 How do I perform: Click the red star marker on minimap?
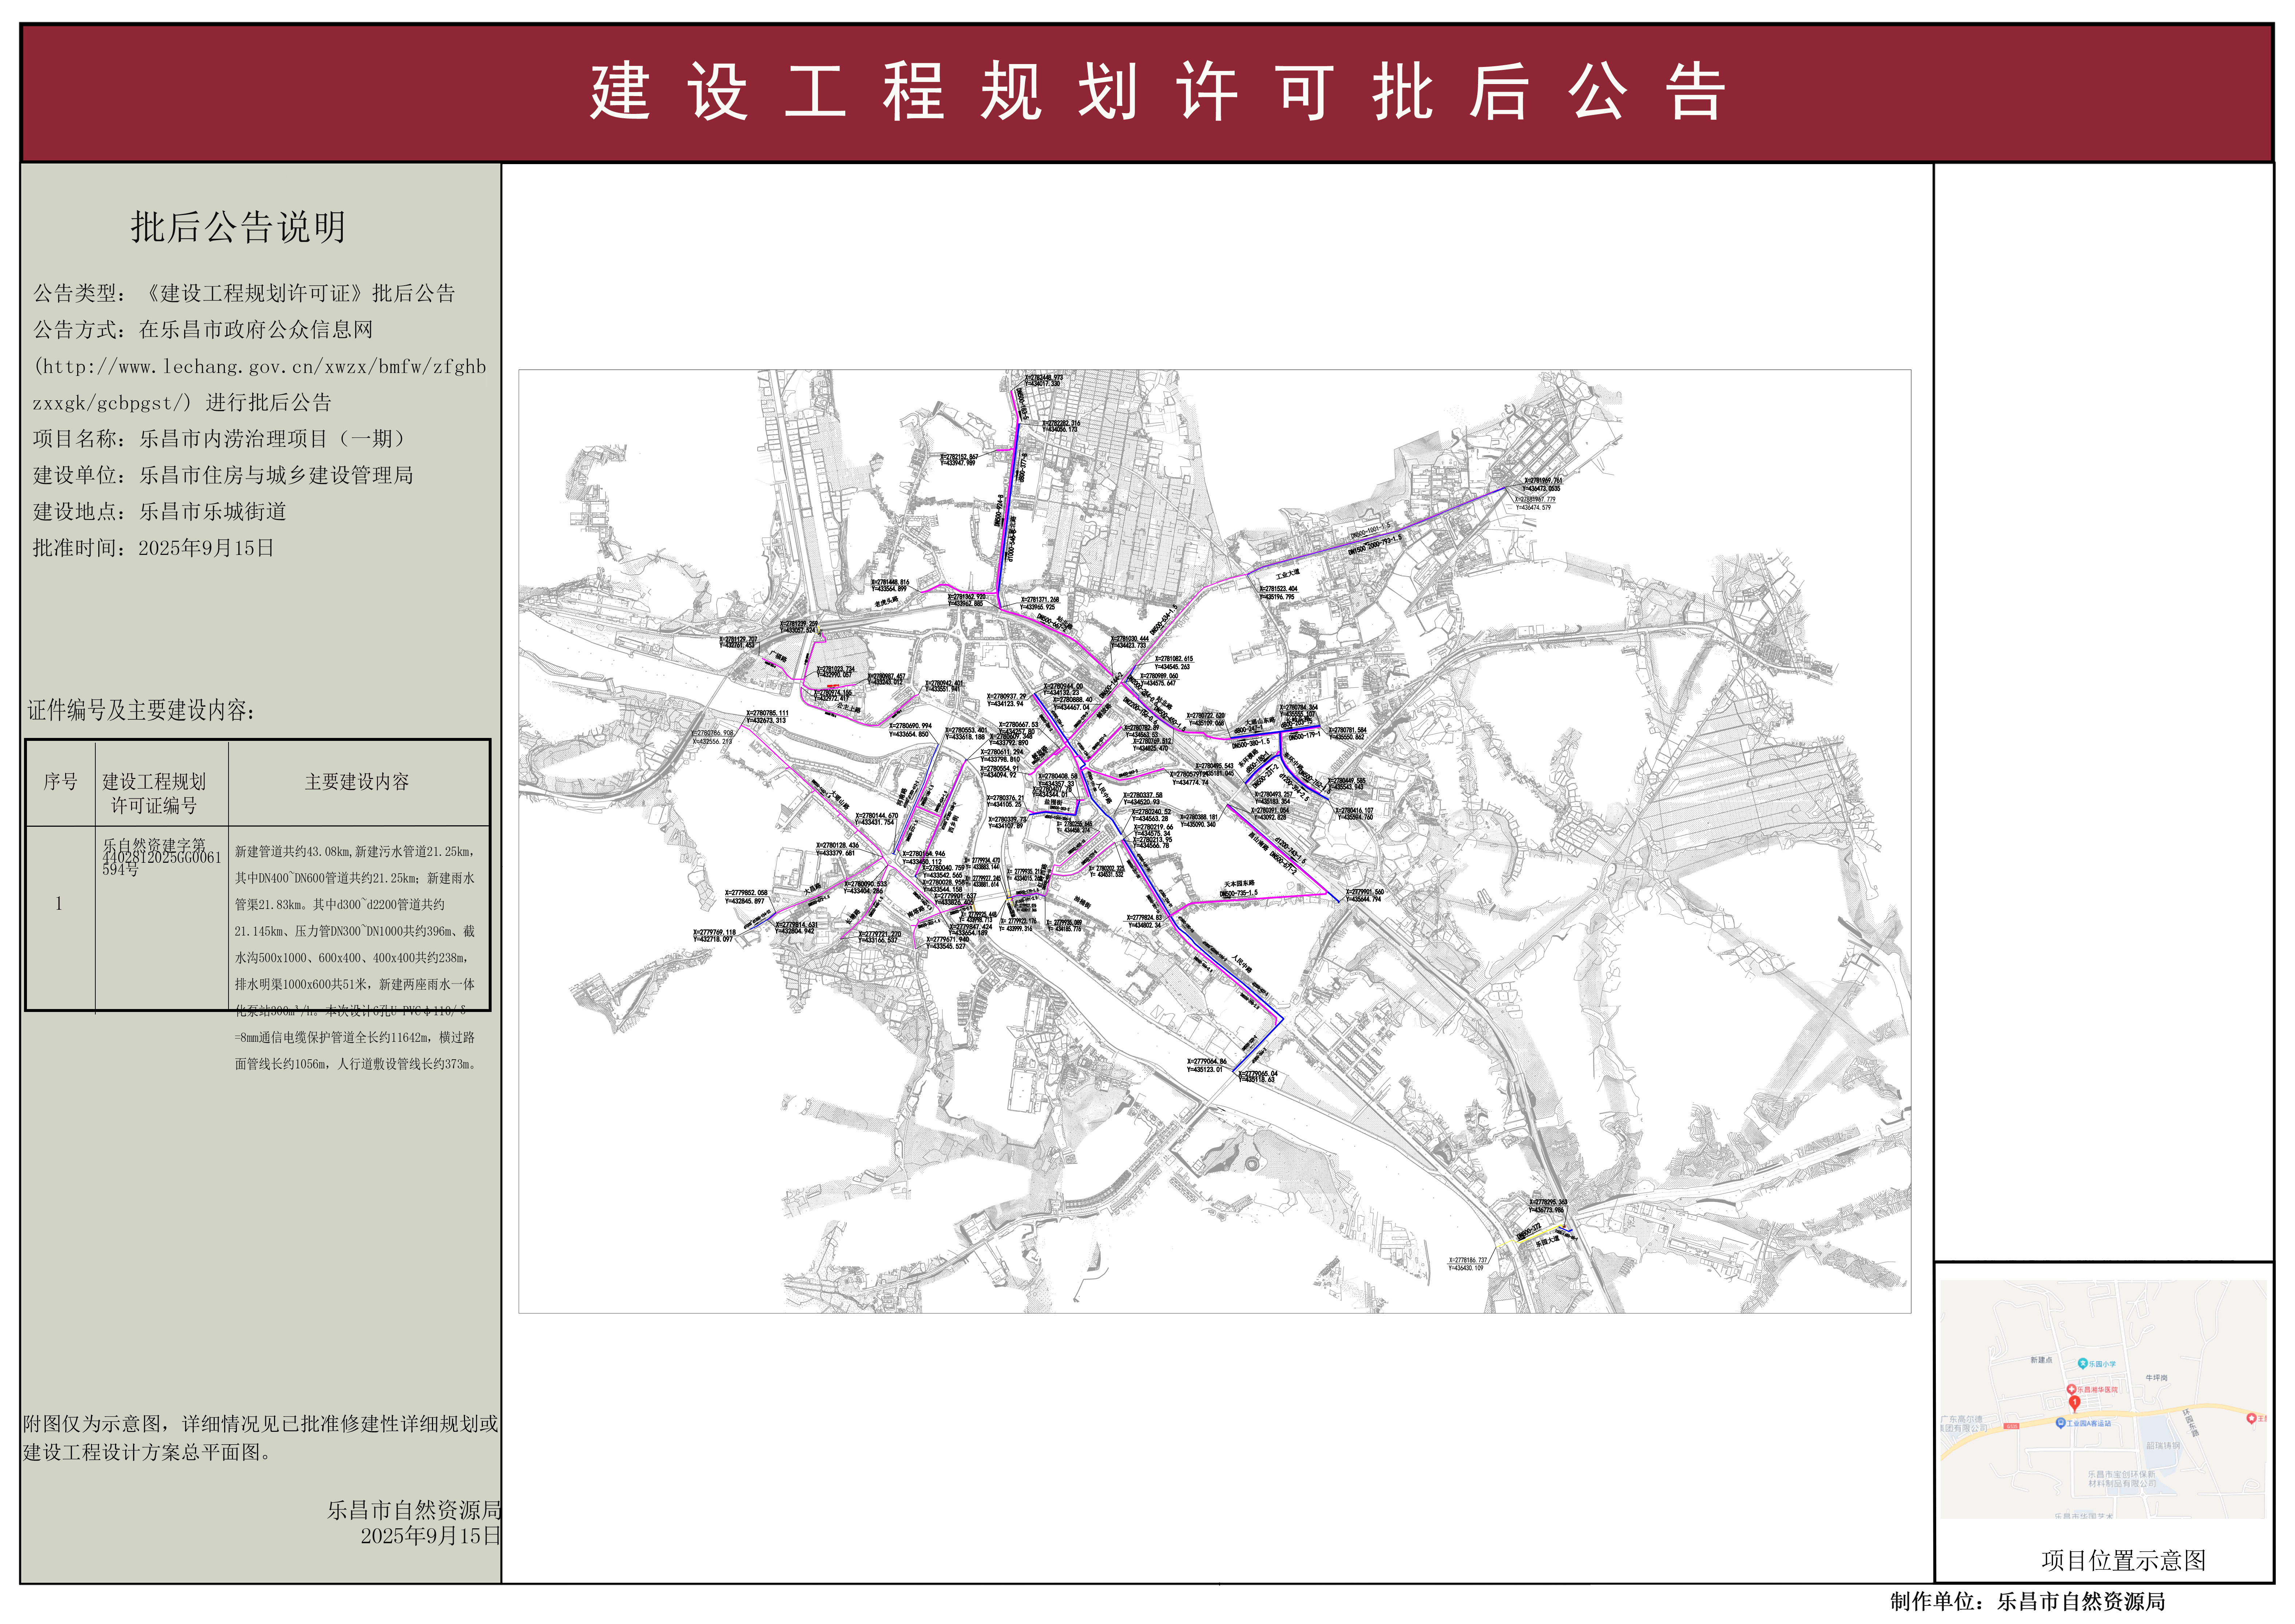[2251, 1418]
